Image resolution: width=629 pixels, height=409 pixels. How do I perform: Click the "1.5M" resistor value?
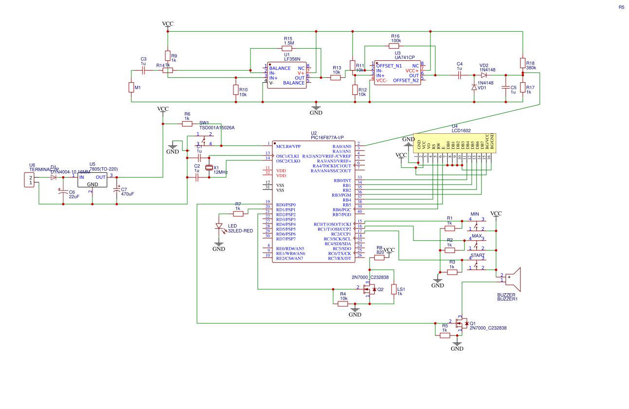289,44
